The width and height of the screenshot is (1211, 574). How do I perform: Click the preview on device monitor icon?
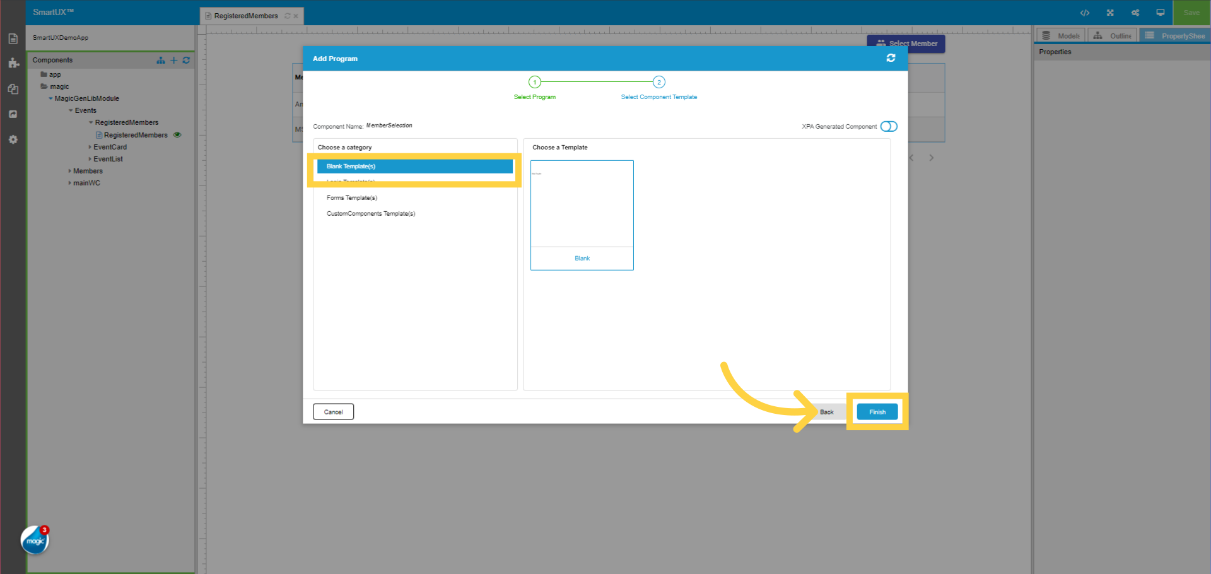[x=1160, y=12]
